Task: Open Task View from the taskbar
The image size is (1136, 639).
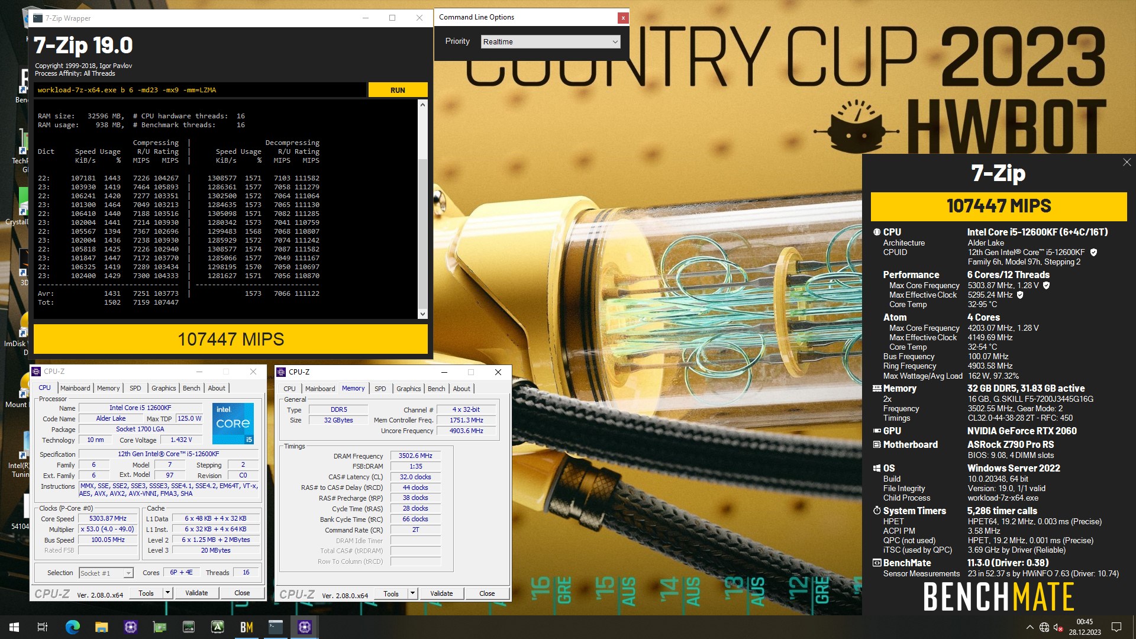Action: 43,627
